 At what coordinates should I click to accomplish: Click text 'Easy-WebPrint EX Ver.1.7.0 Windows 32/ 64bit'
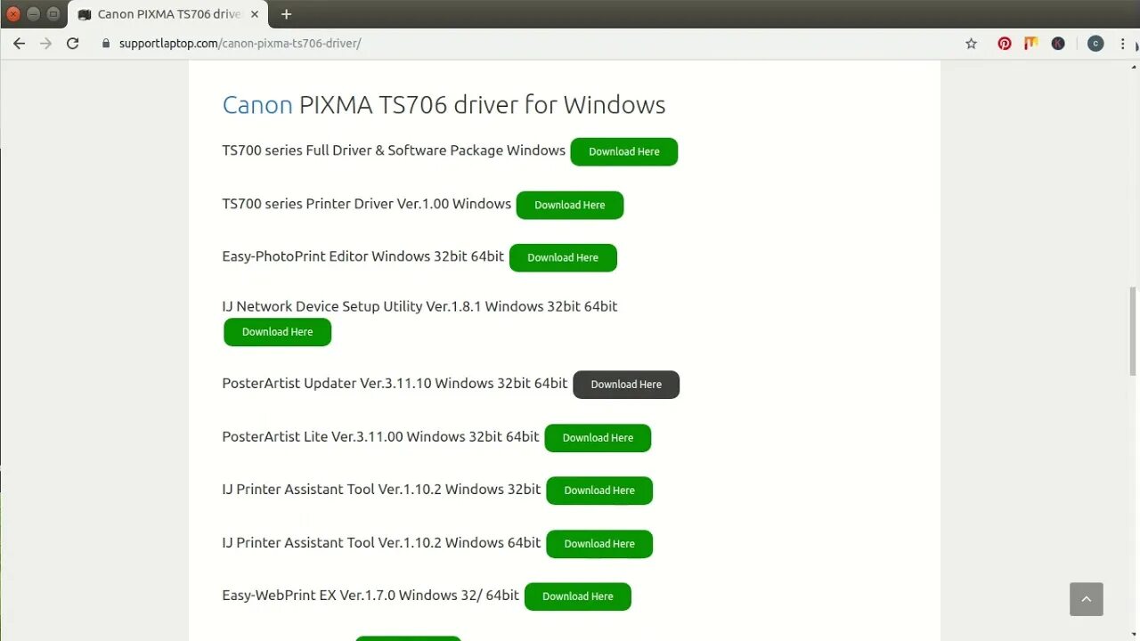click(370, 595)
